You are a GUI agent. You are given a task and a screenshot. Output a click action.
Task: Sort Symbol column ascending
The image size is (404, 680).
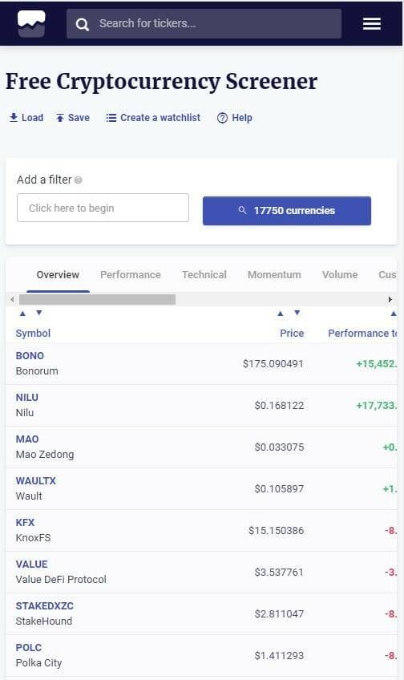point(22,313)
